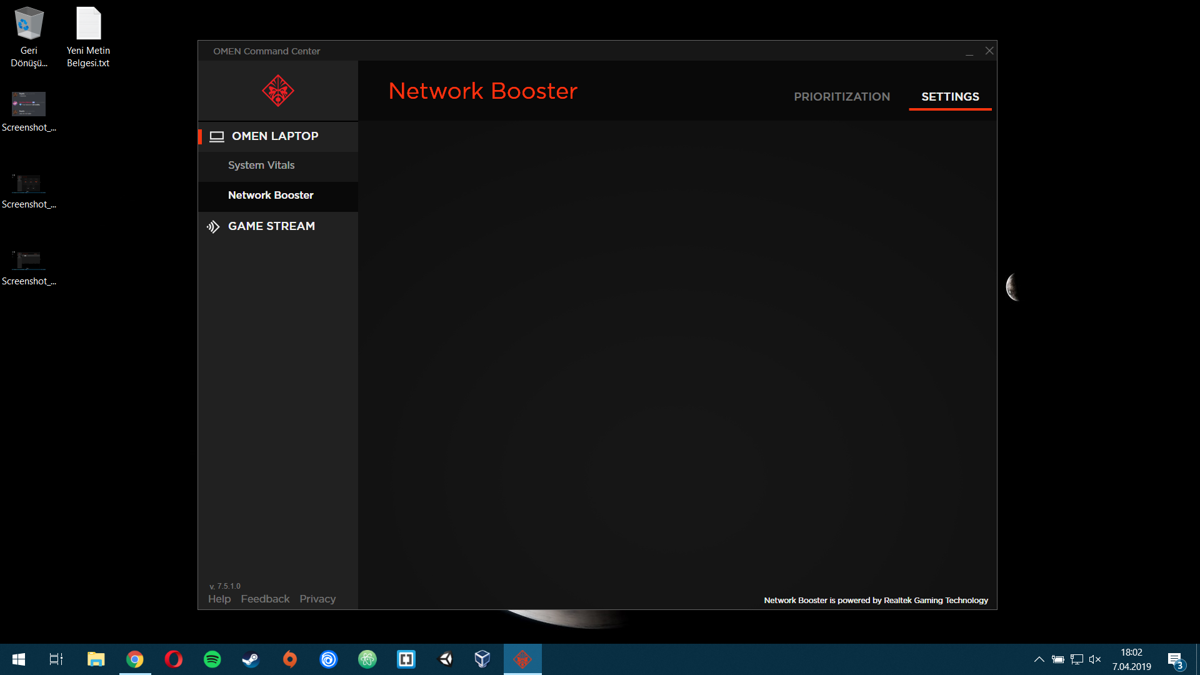
Task: Open the Action Center notifications
Action: point(1175,660)
